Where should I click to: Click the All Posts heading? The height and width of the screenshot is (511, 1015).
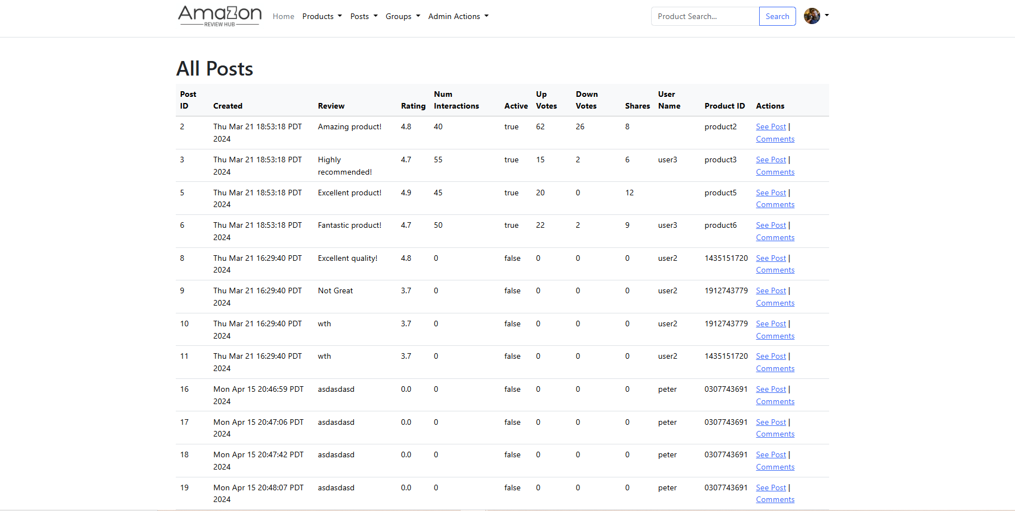214,69
